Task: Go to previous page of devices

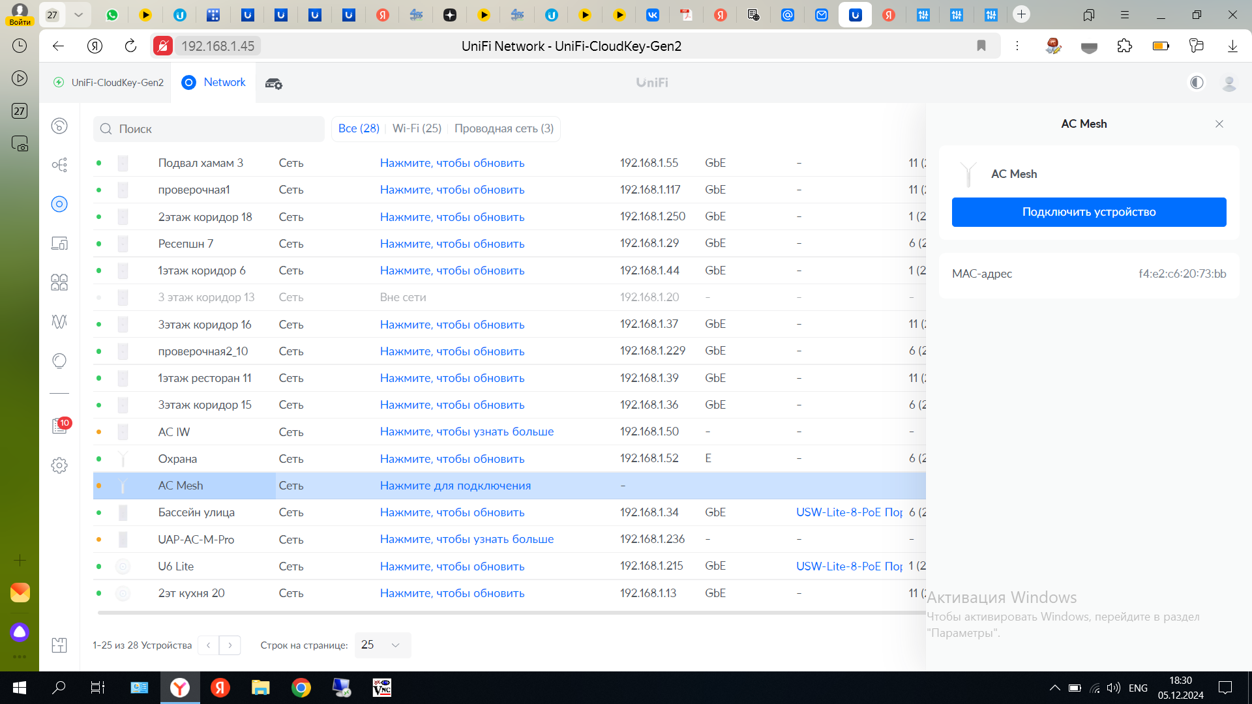Action: [x=208, y=645]
